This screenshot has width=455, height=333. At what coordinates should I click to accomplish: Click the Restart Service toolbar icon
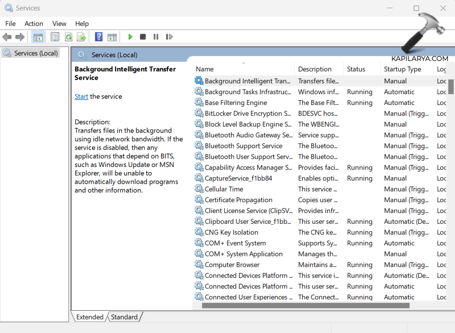(x=169, y=37)
